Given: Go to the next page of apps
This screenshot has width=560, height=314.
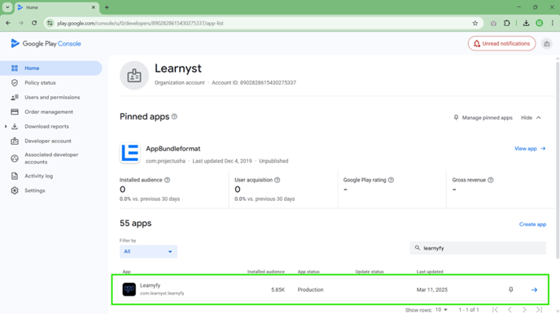Looking at the screenshot, I should pyautogui.click(x=524, y=310).
